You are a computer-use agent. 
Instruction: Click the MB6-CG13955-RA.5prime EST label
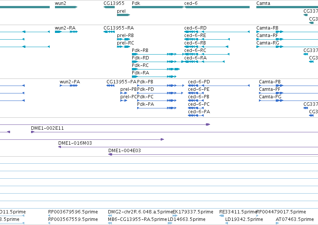click(x=137, y=219)
